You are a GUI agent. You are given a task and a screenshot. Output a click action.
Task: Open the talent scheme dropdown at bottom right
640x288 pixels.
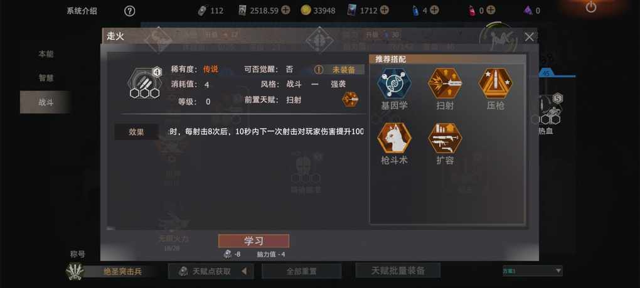(533, 270)
